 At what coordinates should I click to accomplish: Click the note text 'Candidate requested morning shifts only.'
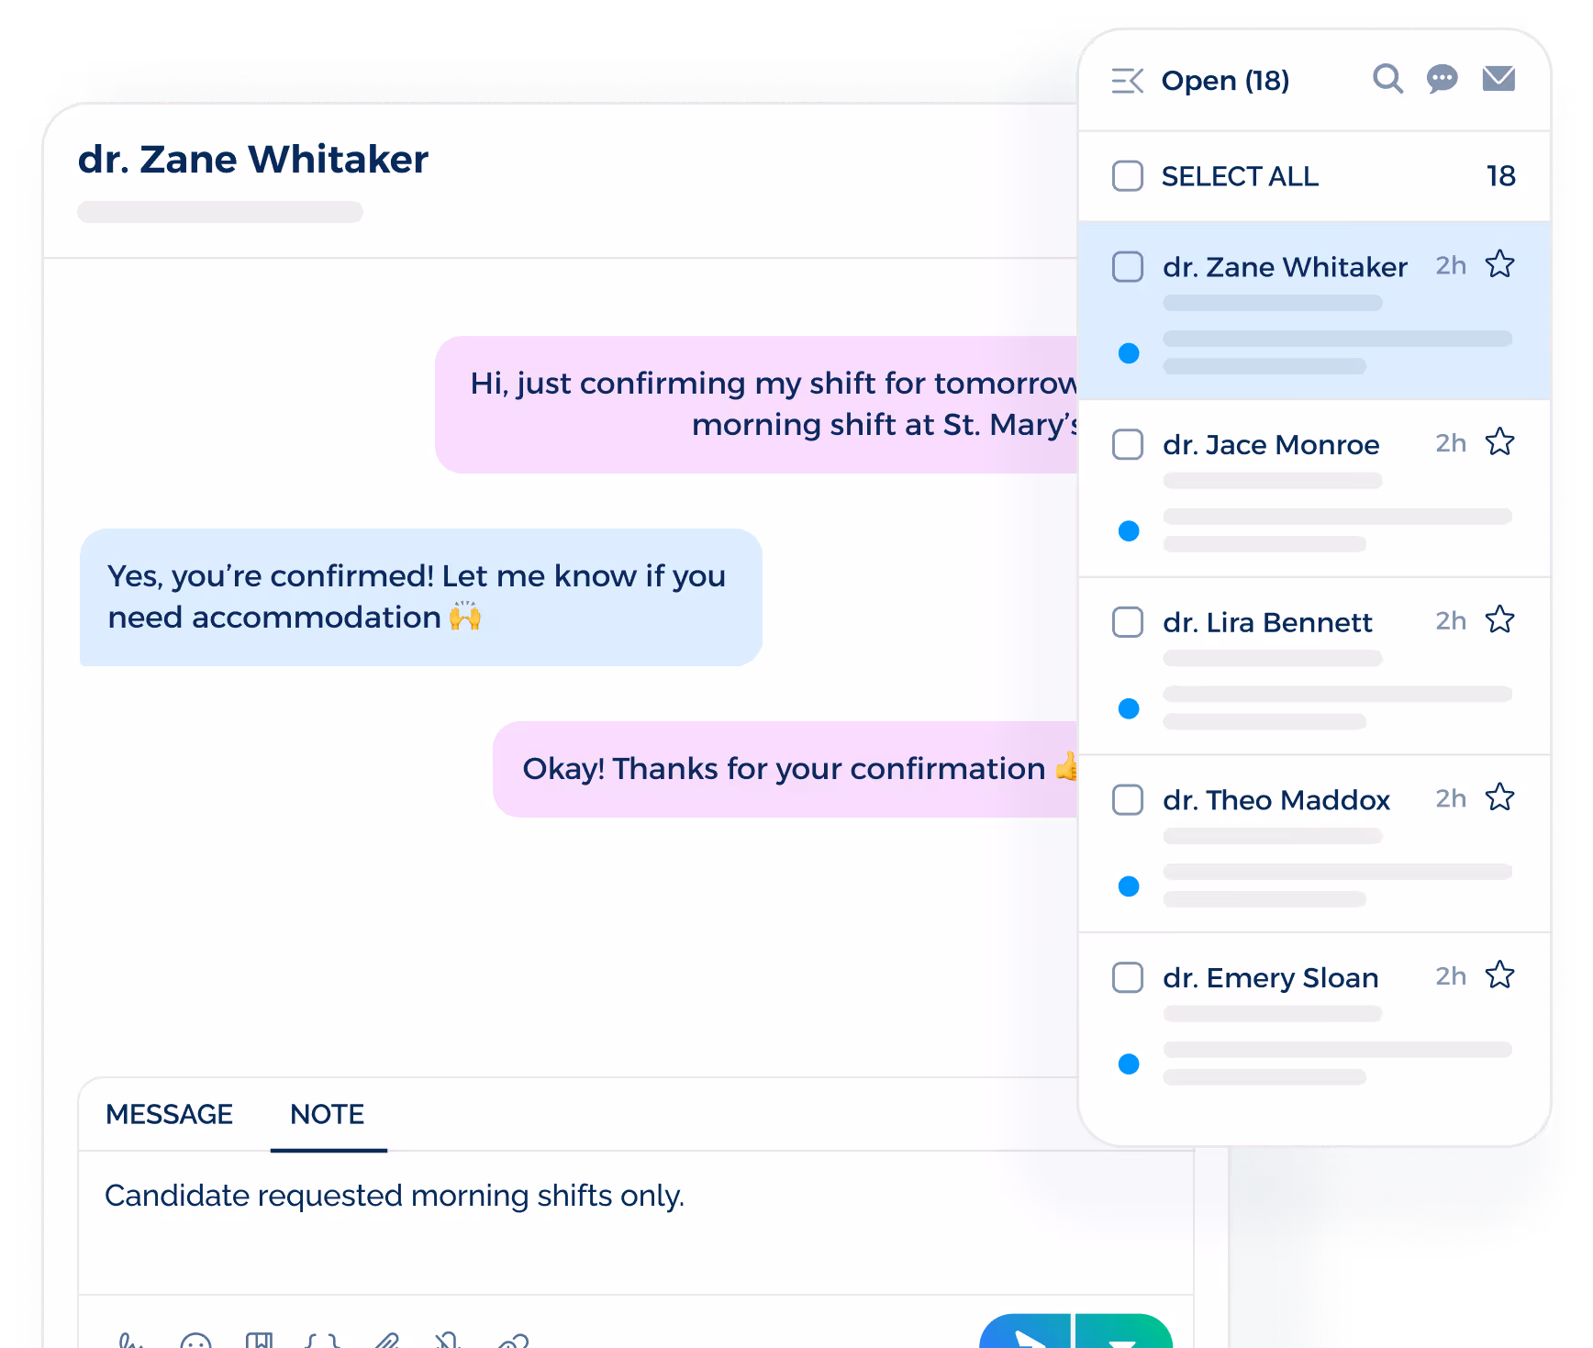tap(395, 1196)
